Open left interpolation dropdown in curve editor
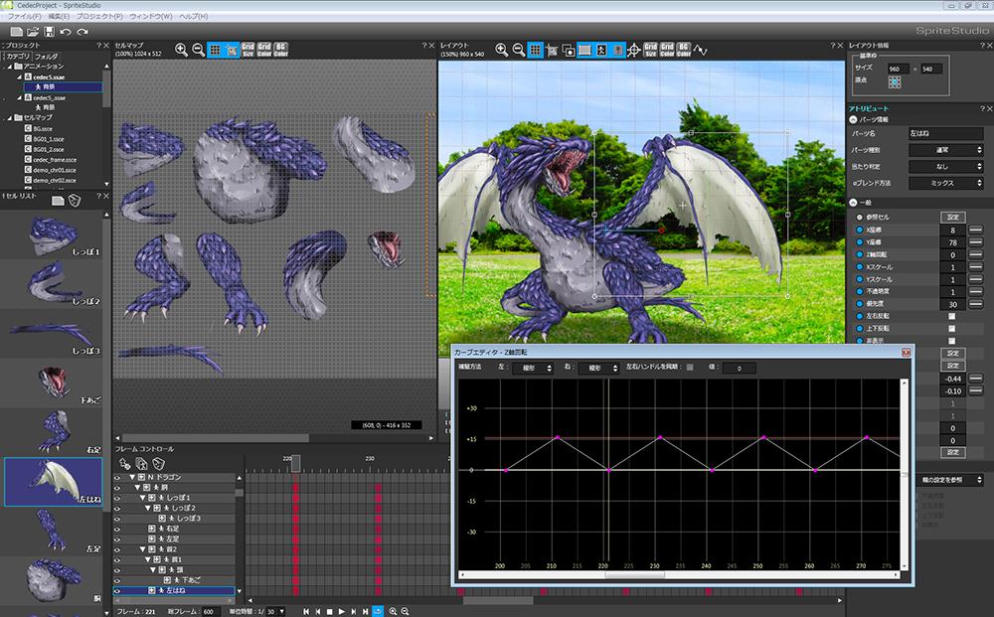994x617 pixels. [532, 368]
